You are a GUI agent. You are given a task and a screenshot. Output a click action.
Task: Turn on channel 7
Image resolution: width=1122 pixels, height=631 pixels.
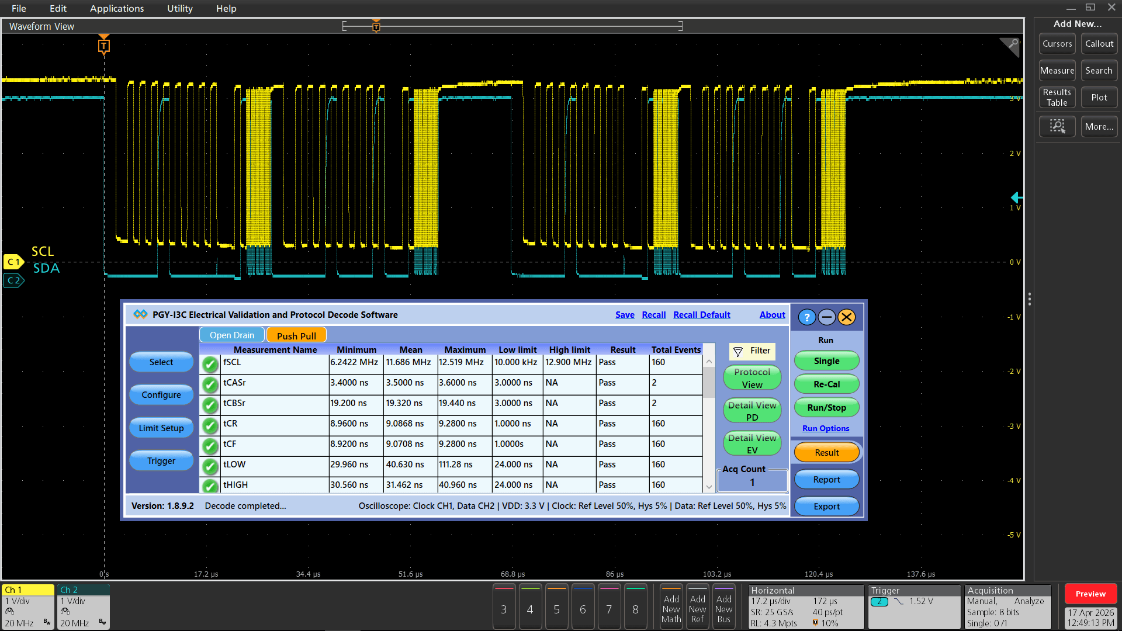pos(609,607)
